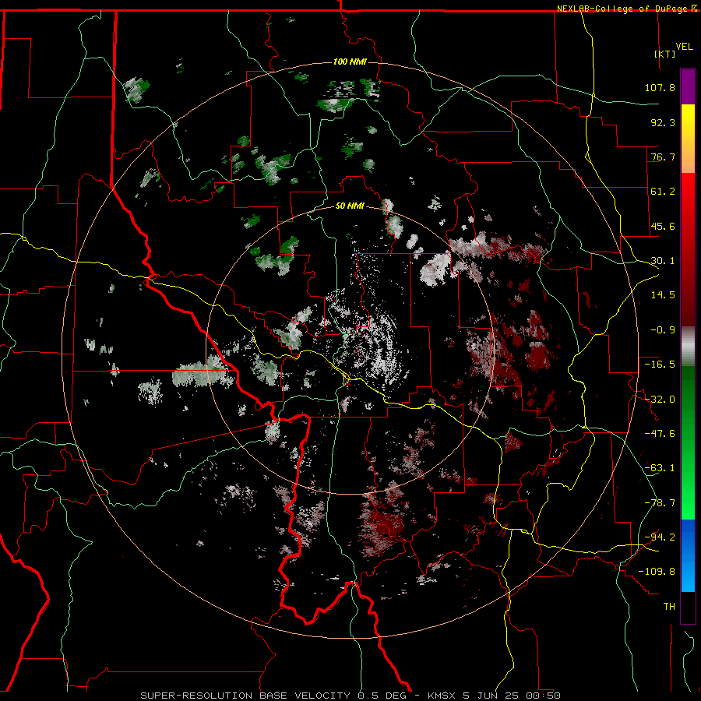Click the 76.7 velocity scale value

(x=663, y=157)
